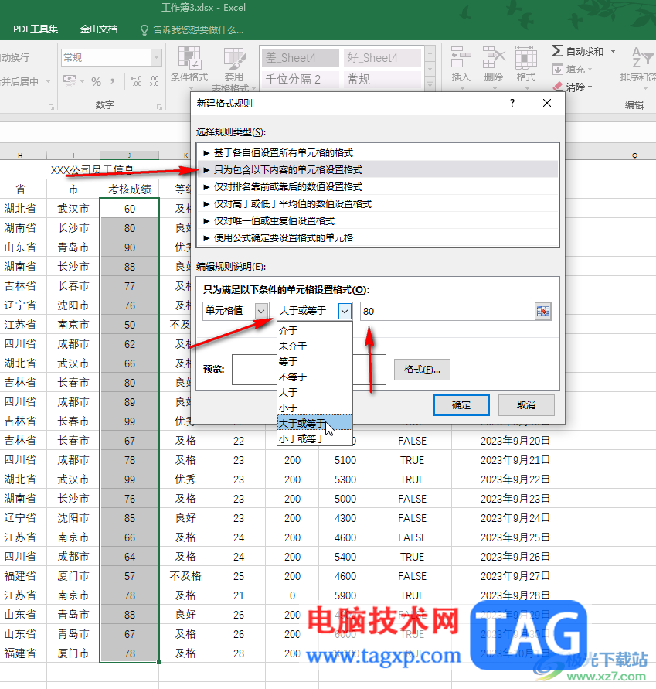
Task: Click the 格式(F)... button
Action: [x=422, y=370]
